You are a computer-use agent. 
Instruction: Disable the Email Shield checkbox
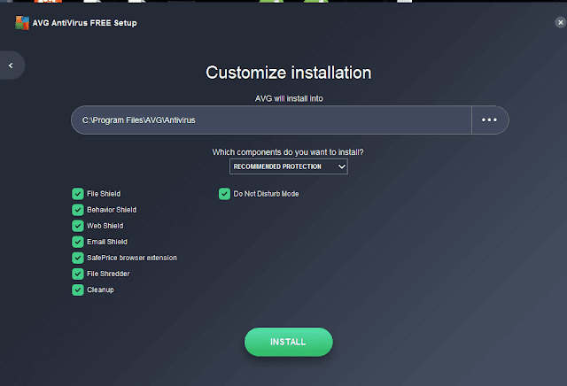[78, 242]
